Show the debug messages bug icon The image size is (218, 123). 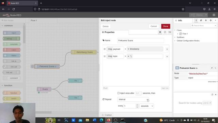(206, 20)
